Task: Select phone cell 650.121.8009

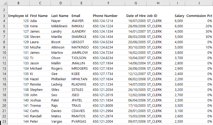Action: point(108,105)
